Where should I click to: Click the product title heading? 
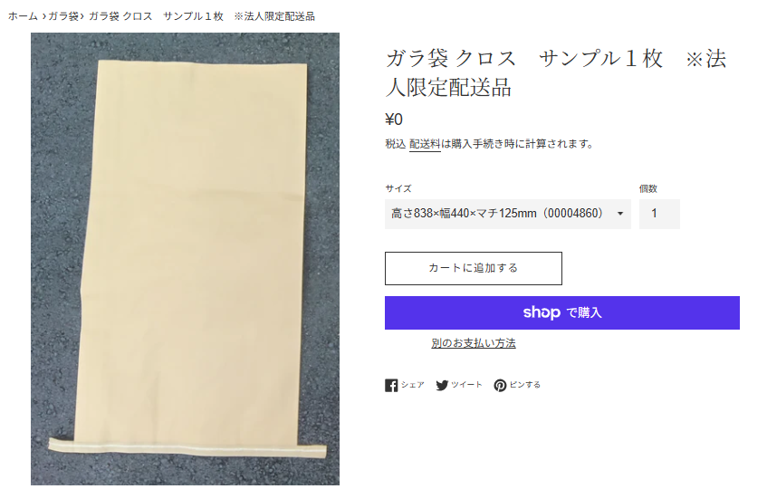coord(556,72)
